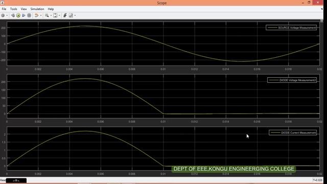This screenshot has height=184, width=327.
Task: Expand the zoom tool options arrow
Action: [51, 15]
